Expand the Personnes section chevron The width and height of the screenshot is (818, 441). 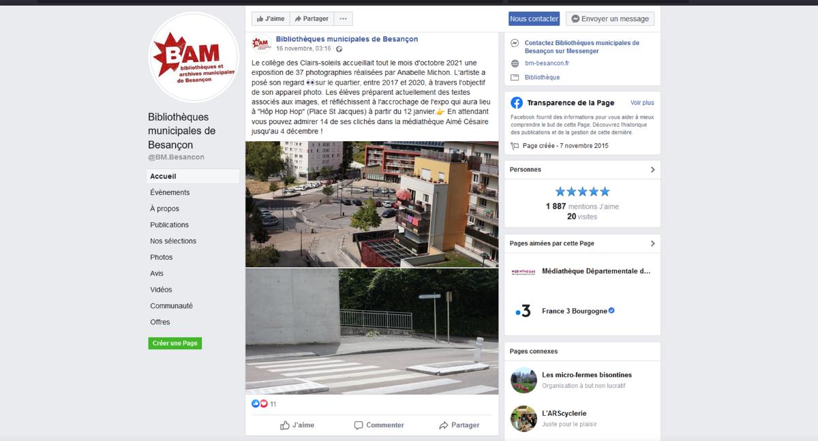click(652, 170)
